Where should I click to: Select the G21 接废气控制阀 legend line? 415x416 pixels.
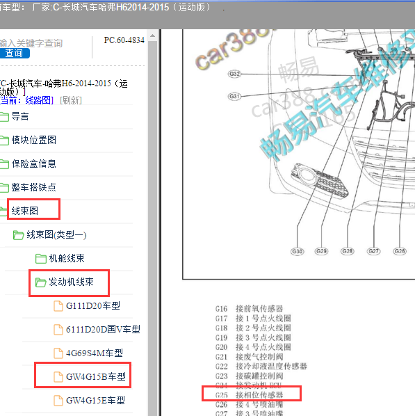250,357
